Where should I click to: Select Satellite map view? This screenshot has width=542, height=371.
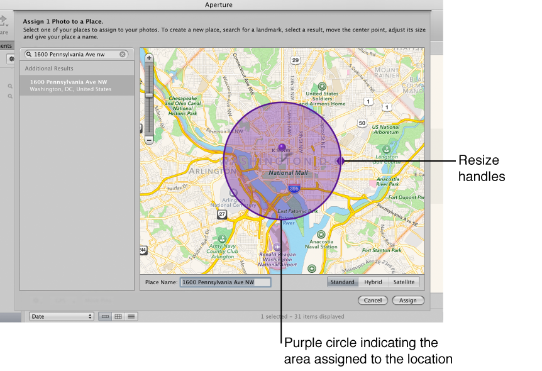tap(404, 282)
